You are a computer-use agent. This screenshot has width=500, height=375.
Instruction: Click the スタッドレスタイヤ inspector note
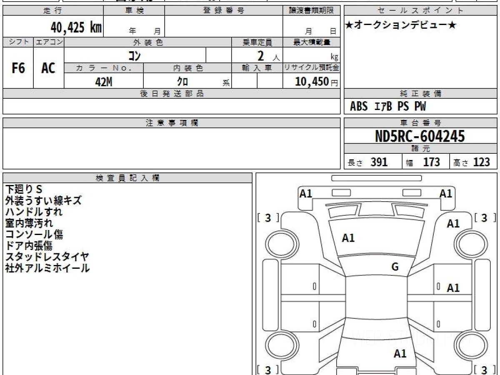coord(47,257)
